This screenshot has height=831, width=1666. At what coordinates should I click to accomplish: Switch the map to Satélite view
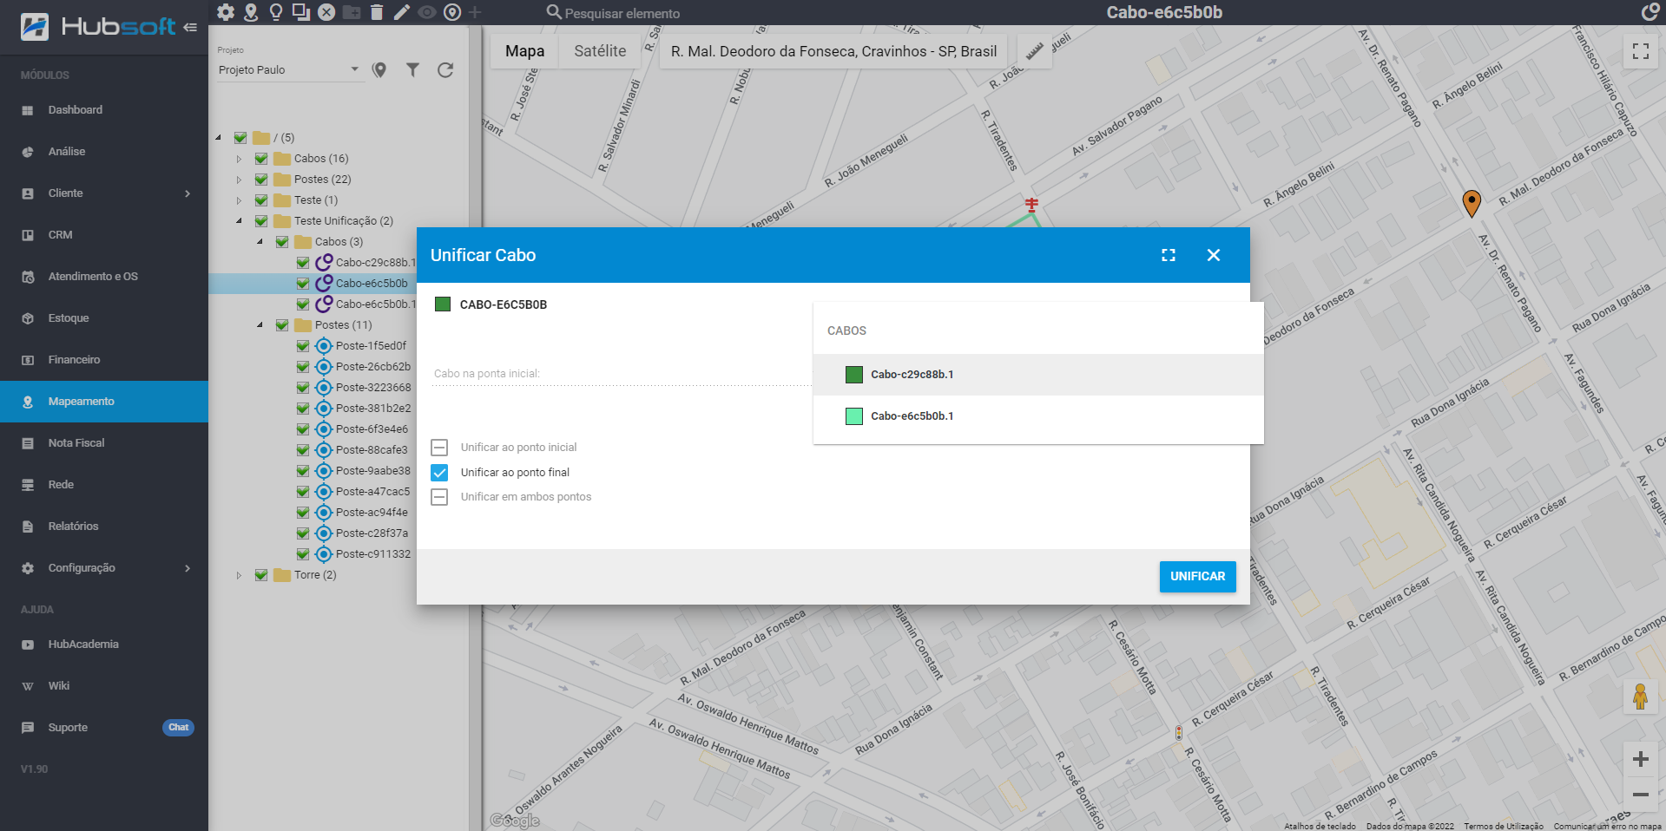click(600, 51)
